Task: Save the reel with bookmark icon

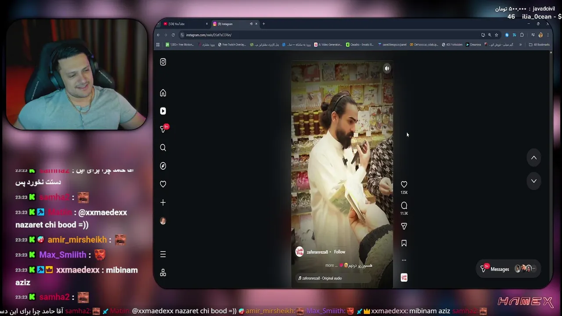Action: [404, 243]
